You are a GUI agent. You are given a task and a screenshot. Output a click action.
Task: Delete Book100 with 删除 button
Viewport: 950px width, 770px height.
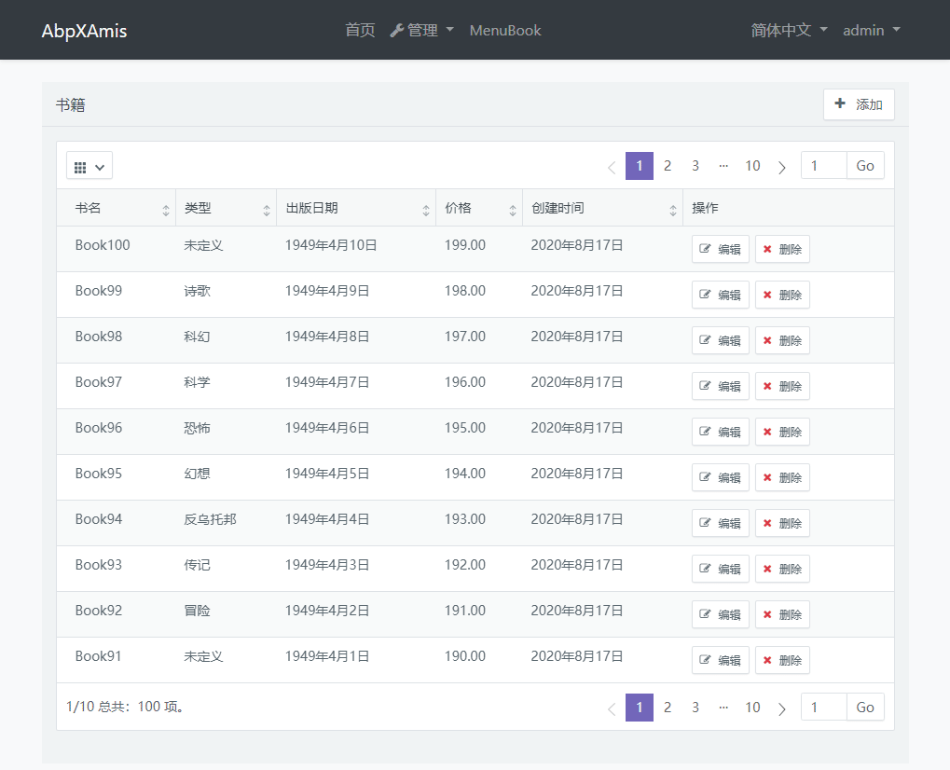pos(782,249)
